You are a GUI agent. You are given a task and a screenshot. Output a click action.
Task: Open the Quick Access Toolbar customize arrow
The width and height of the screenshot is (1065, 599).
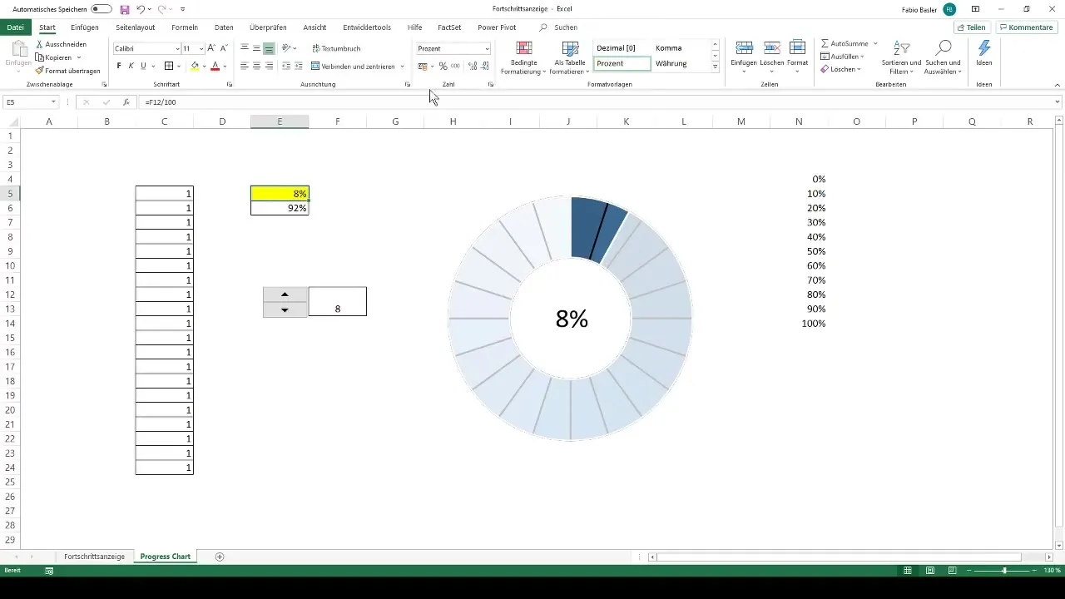click(182, 8)
